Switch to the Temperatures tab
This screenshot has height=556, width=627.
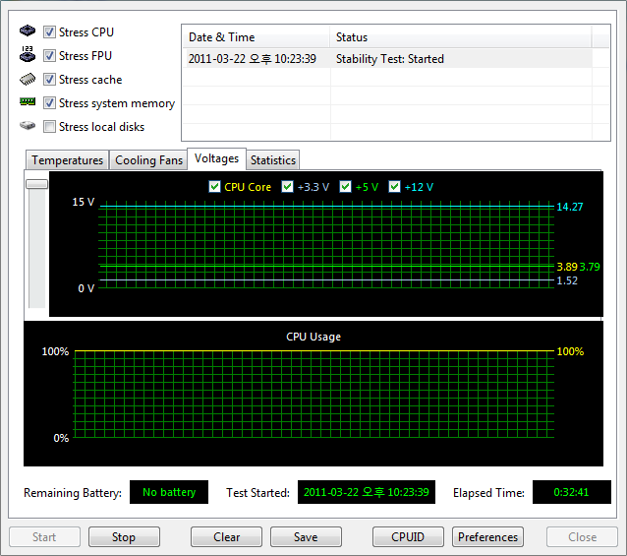tap(67, 160)
